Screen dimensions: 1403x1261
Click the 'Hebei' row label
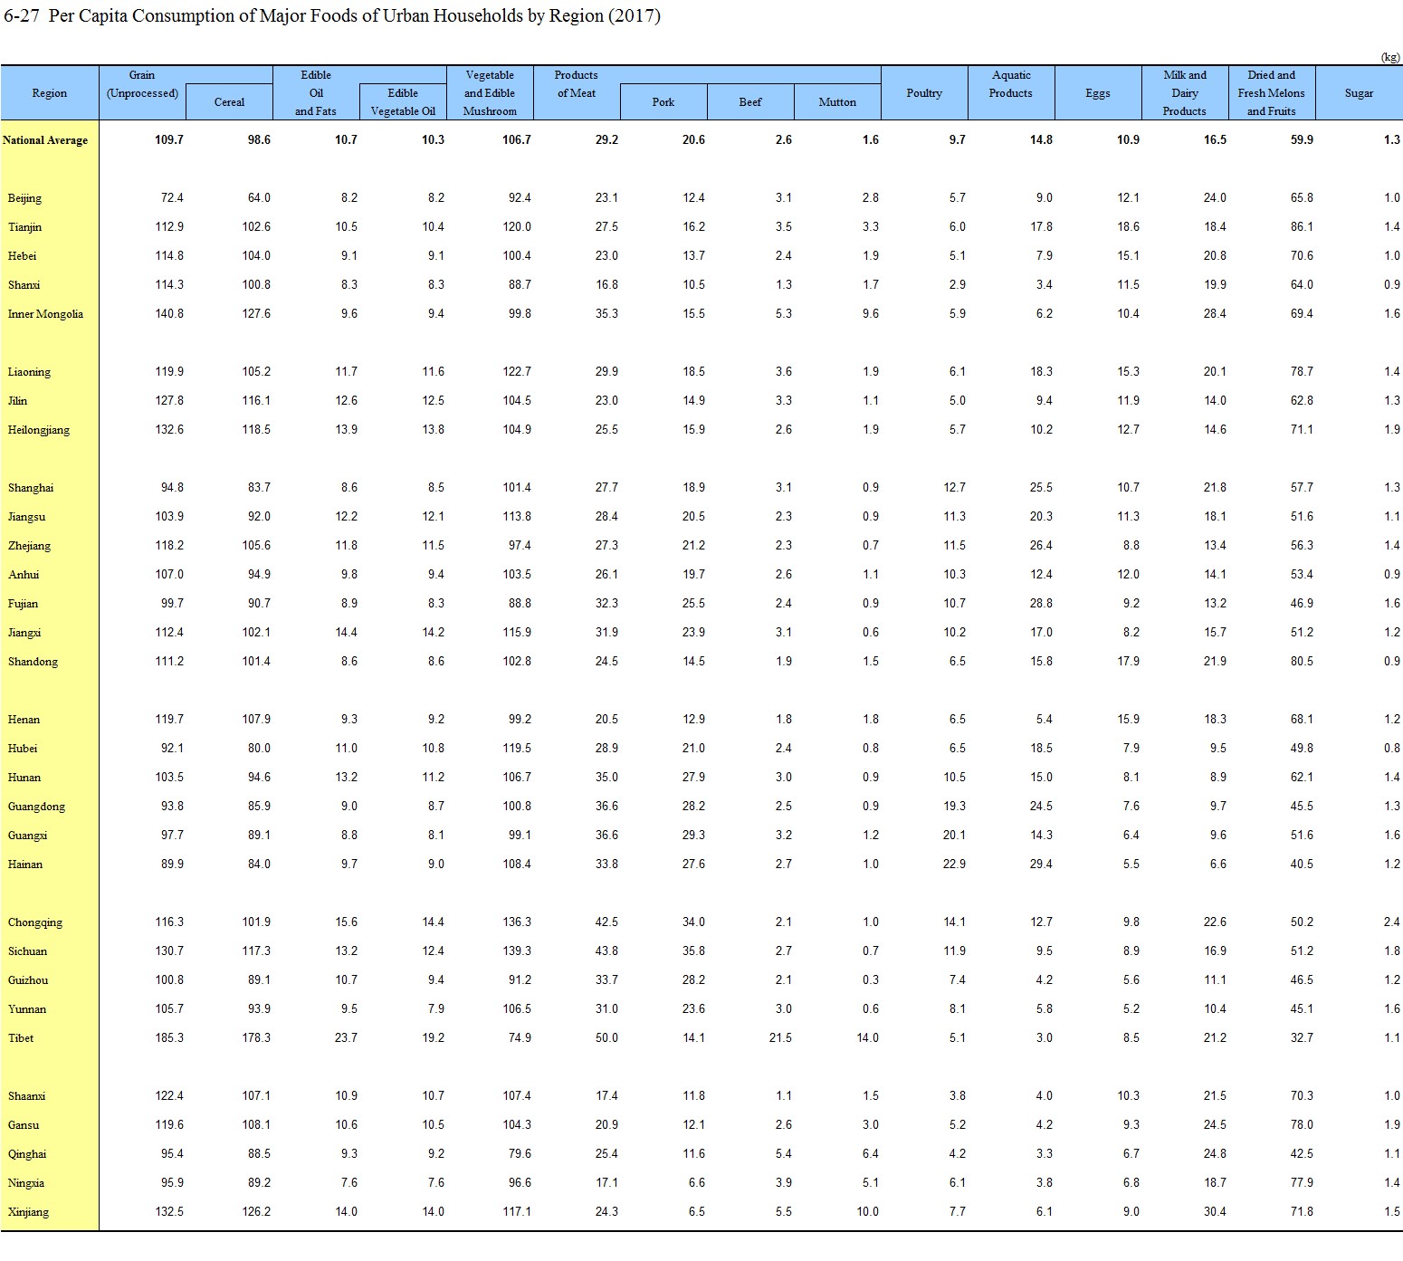click(22, 256)
